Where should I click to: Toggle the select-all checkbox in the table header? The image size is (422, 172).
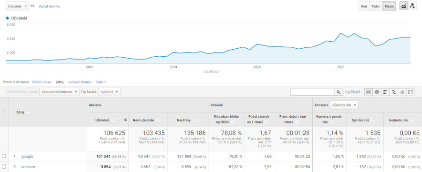[x=4, y=112]
